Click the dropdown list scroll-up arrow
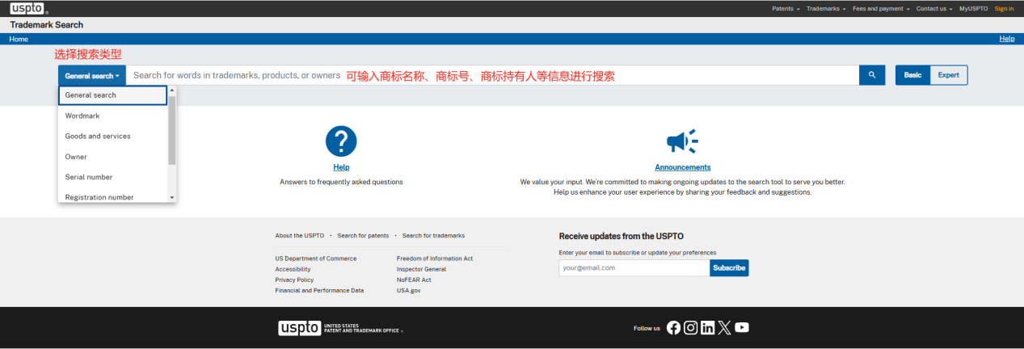The image size is (1024, 349). pos(172,90)
